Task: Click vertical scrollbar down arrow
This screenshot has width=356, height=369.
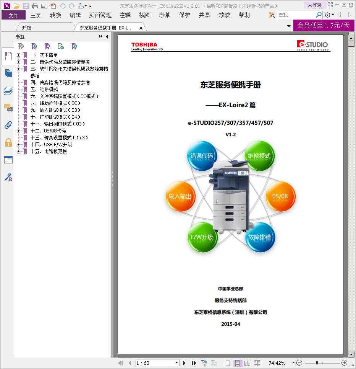Action: click(x=351, y=354)
